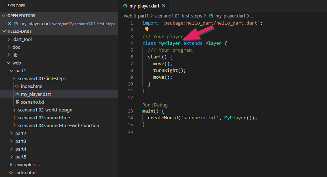Click the Dart icon on my_player.dart tab
Screen dimensions: 327x177
125,6
